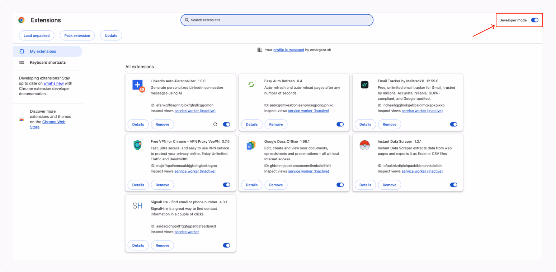
Task: Open Details for Google Docs Offline
Action: [x=252, y=185]
